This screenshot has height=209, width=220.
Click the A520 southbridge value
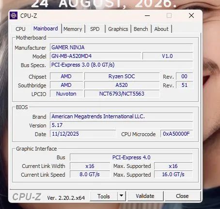pyautogui.click(x=122, y=85)
